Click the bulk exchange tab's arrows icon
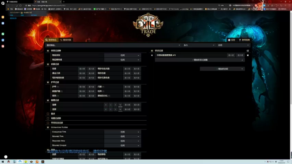292x164 pixels. click(x=61, y=40)
